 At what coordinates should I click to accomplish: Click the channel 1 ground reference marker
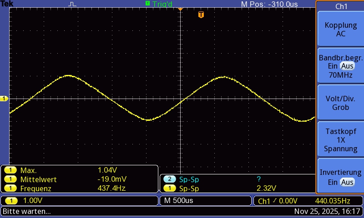[4, 99]
